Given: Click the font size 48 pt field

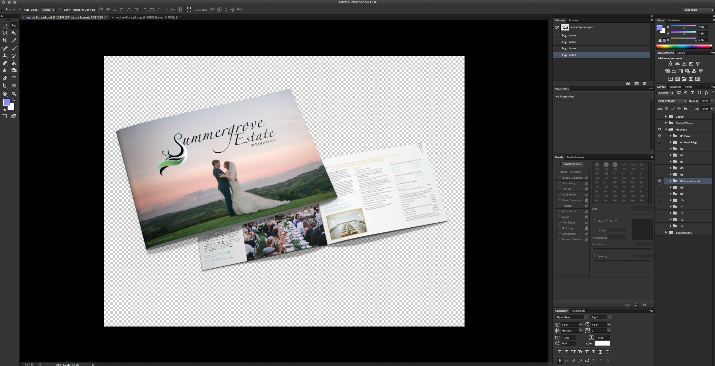Looking at the screenshot, I should [569, 325].
